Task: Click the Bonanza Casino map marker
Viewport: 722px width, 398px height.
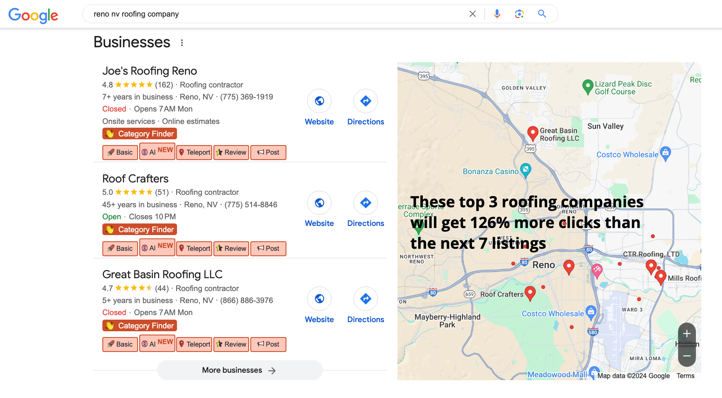Action: [x=526, y=170]
